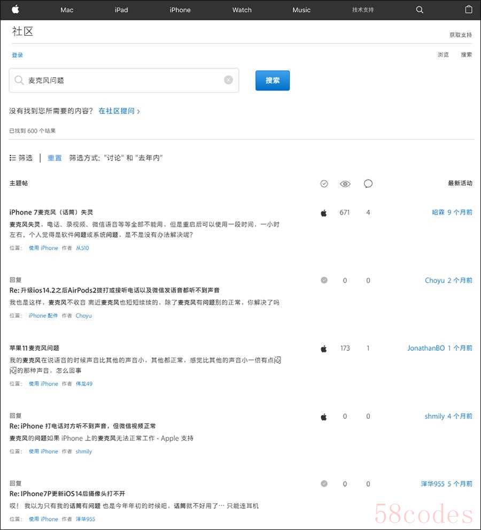Open the thread 苹果11麦克风问题
This screenshot has width=481, height=530.
point(34,348)
